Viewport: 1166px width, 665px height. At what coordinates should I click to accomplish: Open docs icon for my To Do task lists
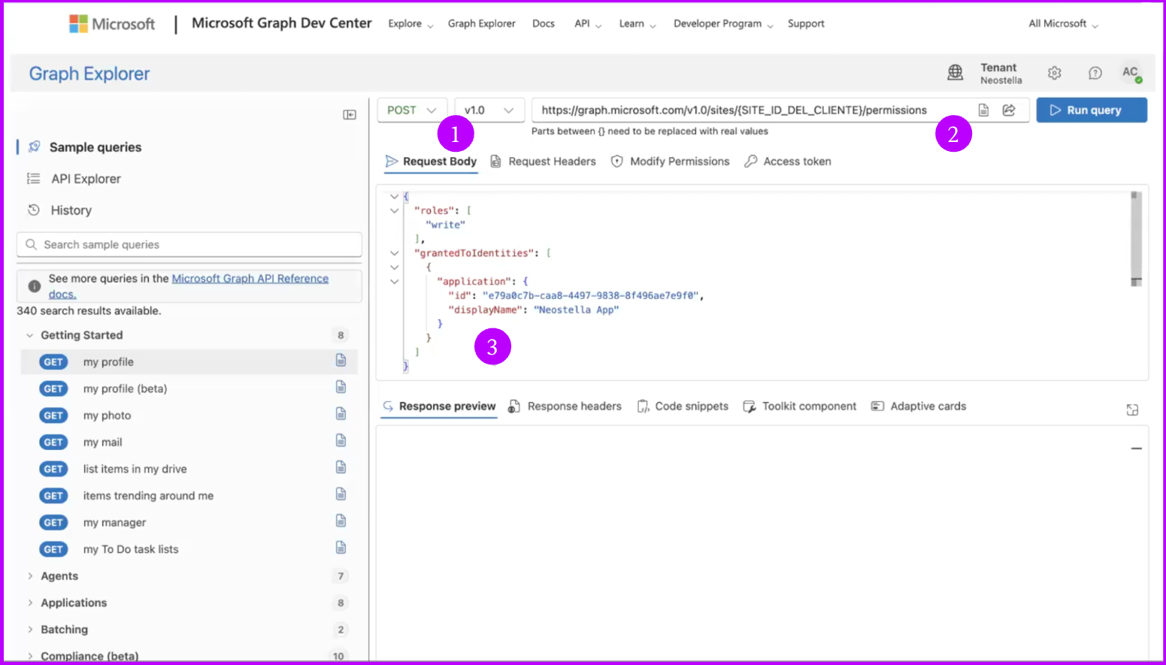pos(341,547)
